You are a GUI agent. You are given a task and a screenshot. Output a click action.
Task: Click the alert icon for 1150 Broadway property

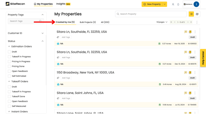190,73
